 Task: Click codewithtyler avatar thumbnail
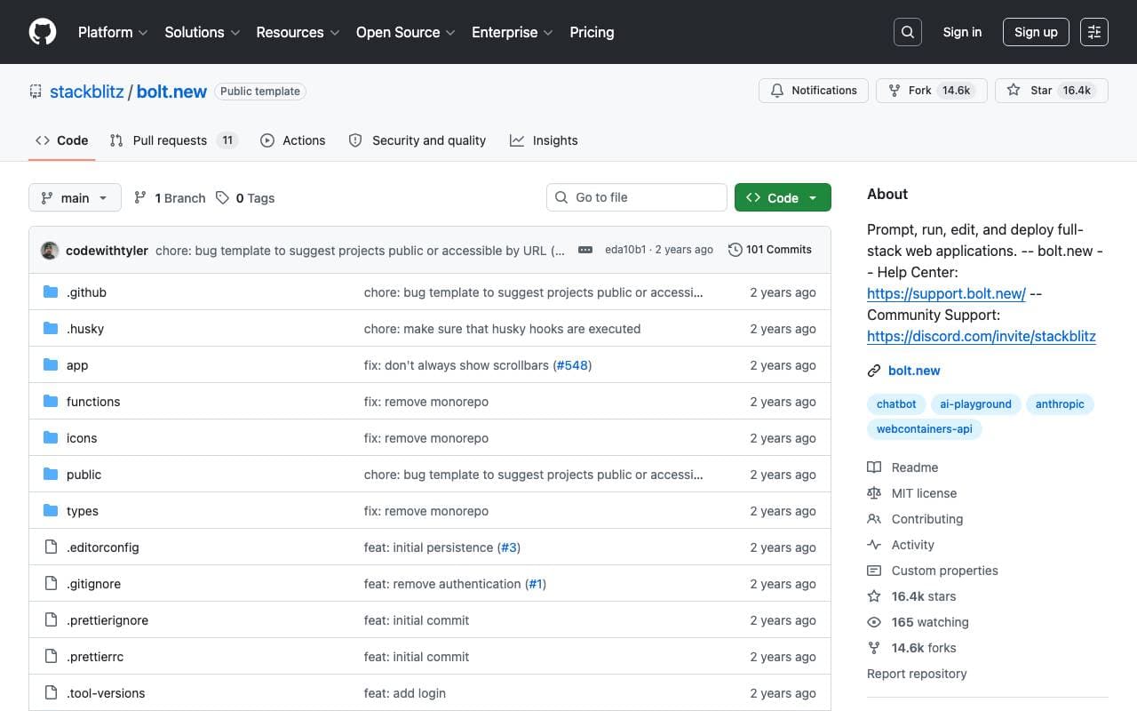click(x=50, y=251)
